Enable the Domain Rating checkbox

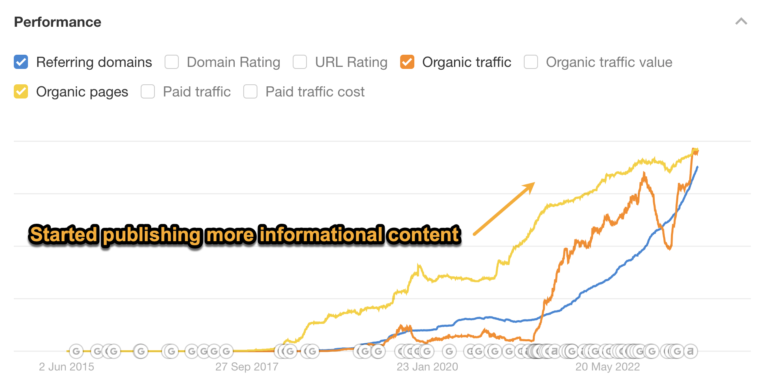point(171,62)
